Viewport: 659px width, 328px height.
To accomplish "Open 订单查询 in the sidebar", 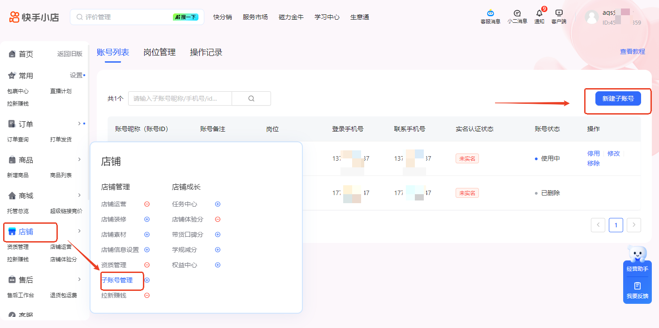I will coord(18,140).
